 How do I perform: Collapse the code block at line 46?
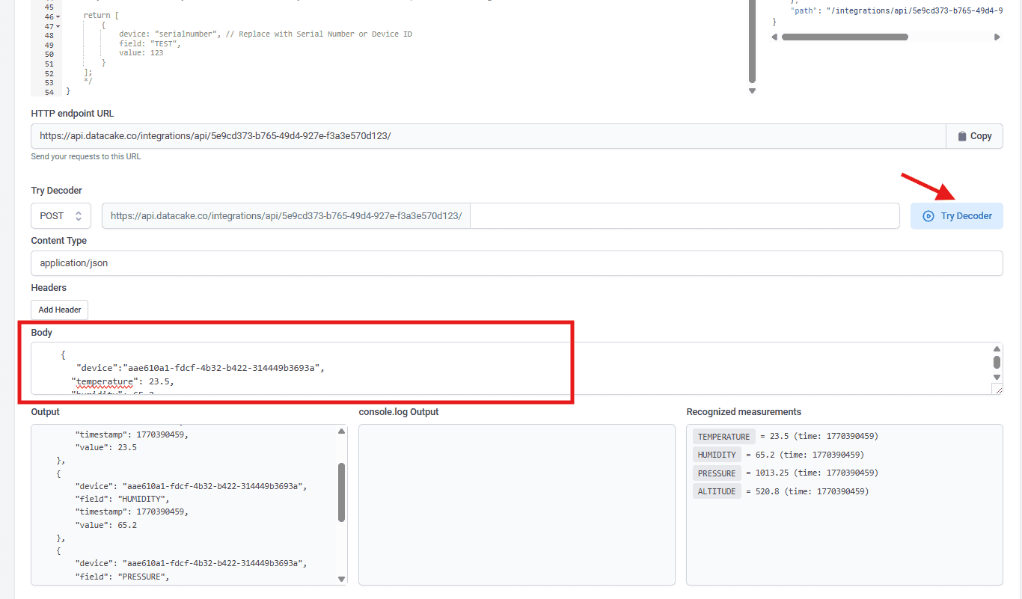click(x=58, y=16)
